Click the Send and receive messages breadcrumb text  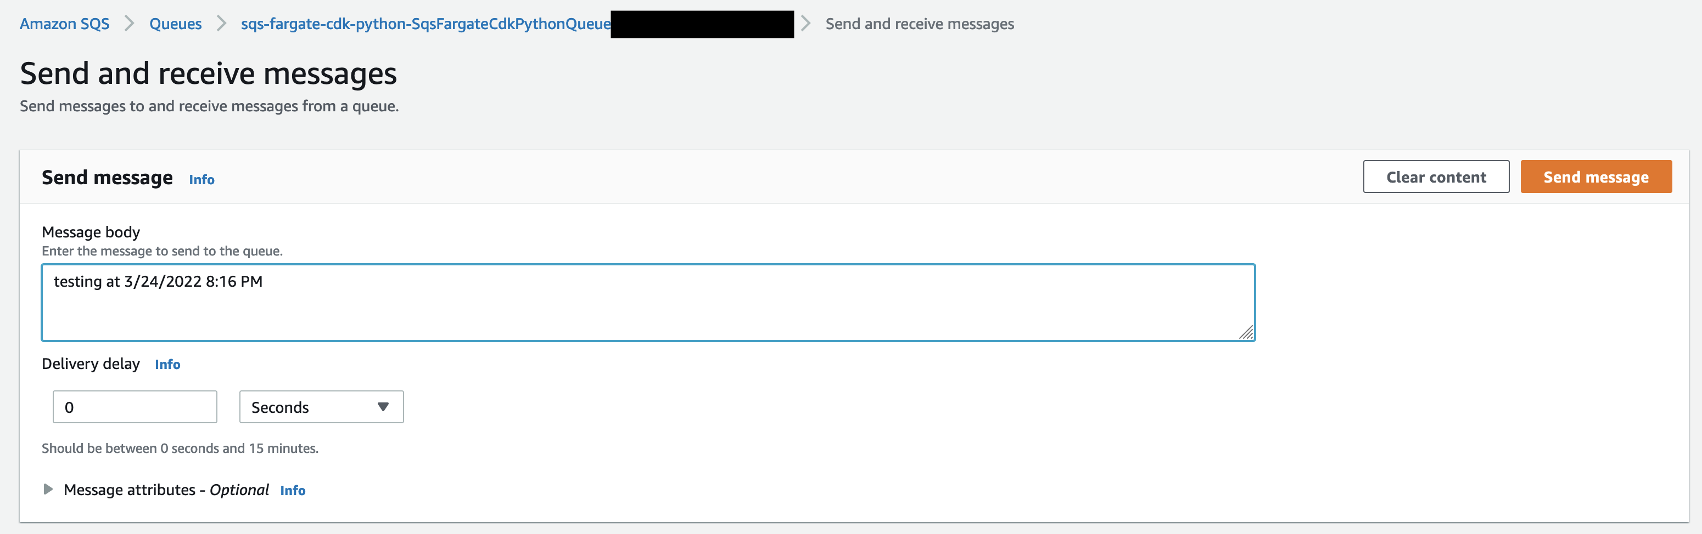[920, 24]
